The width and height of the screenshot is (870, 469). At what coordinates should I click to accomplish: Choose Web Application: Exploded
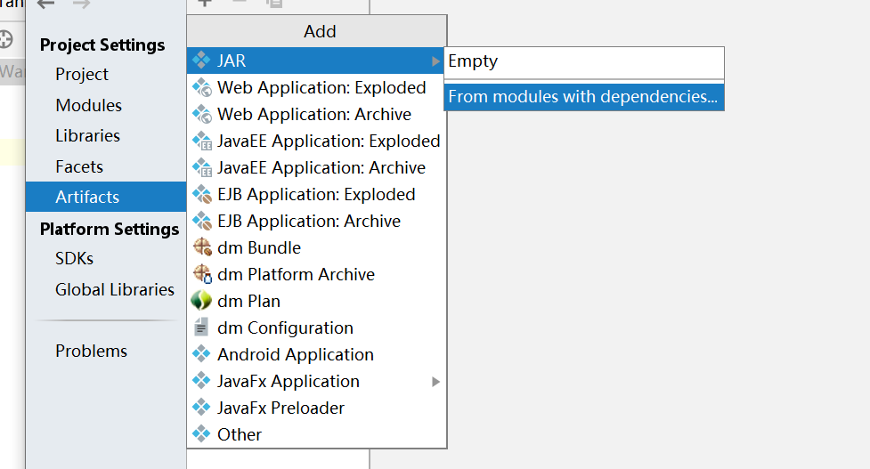coord(316,87)
